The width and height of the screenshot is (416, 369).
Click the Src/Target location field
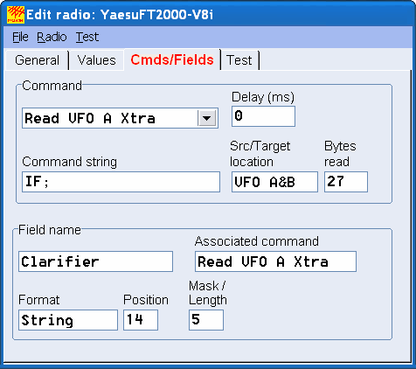point(274,182)
